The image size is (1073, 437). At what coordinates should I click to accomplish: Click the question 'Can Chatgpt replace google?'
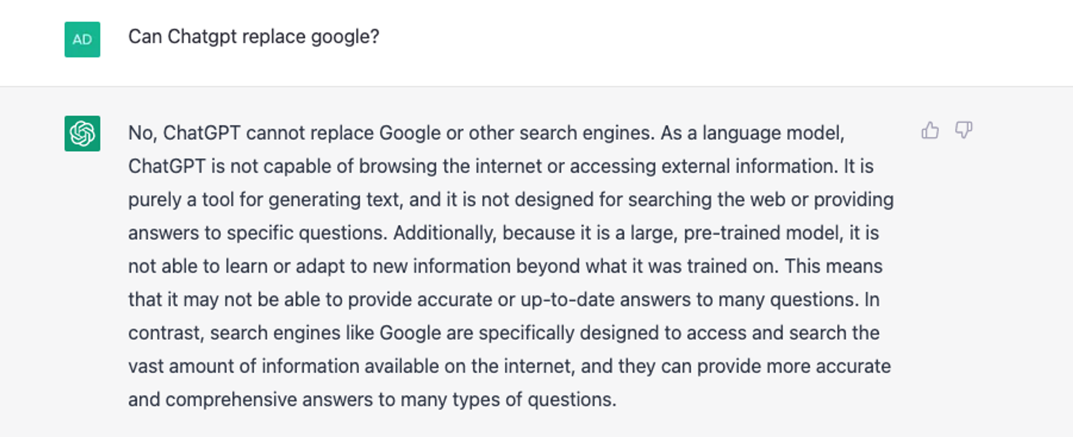(x=253, y=36)
